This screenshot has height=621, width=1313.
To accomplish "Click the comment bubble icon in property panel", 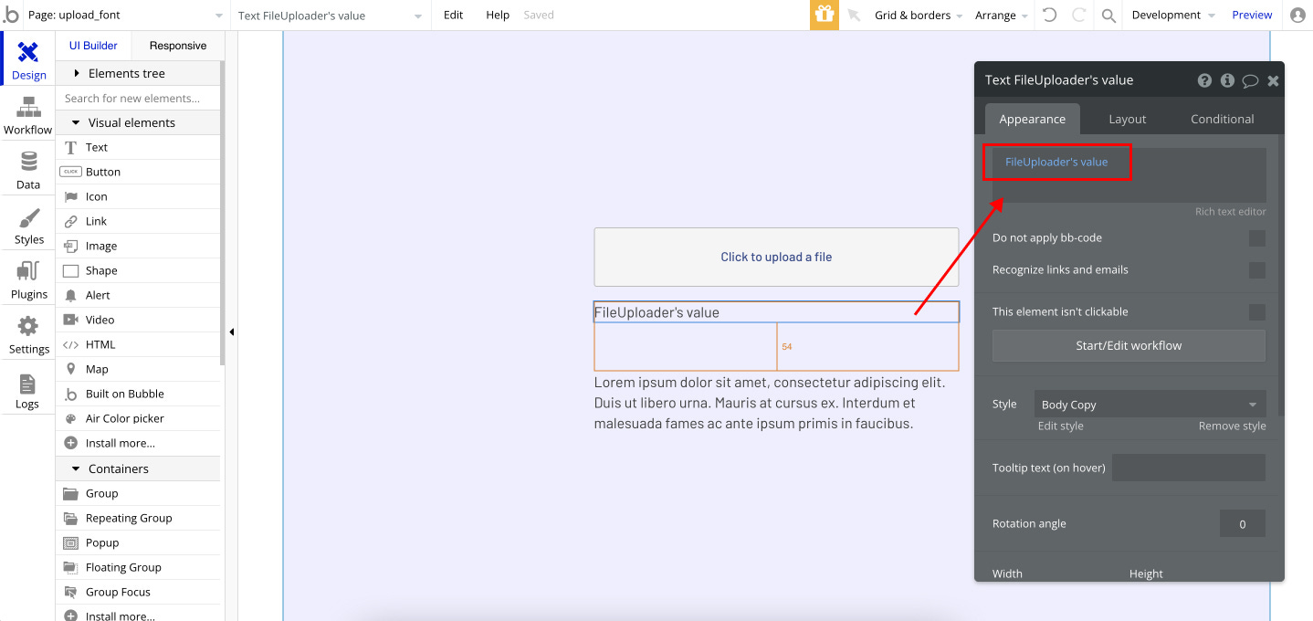I will [1250, 80].
